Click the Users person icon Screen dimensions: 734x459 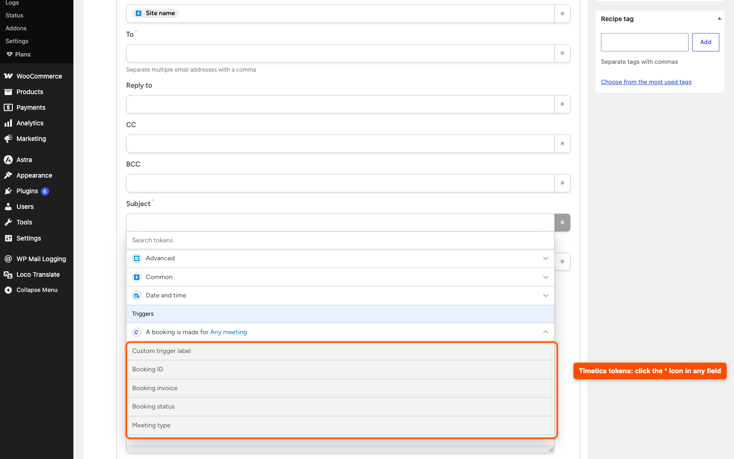tap(8, 207)
